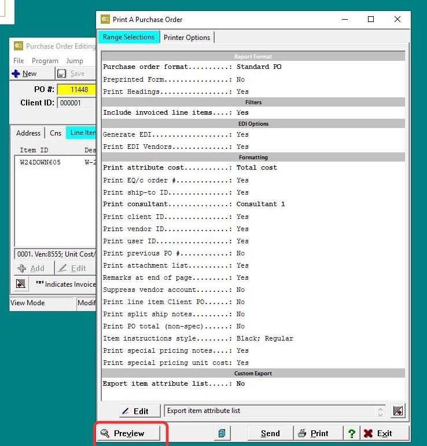Image resolution: width=427 pixels, height=446 pixels.
Task: Click the Preview button
Action: [x=128, y=433]
